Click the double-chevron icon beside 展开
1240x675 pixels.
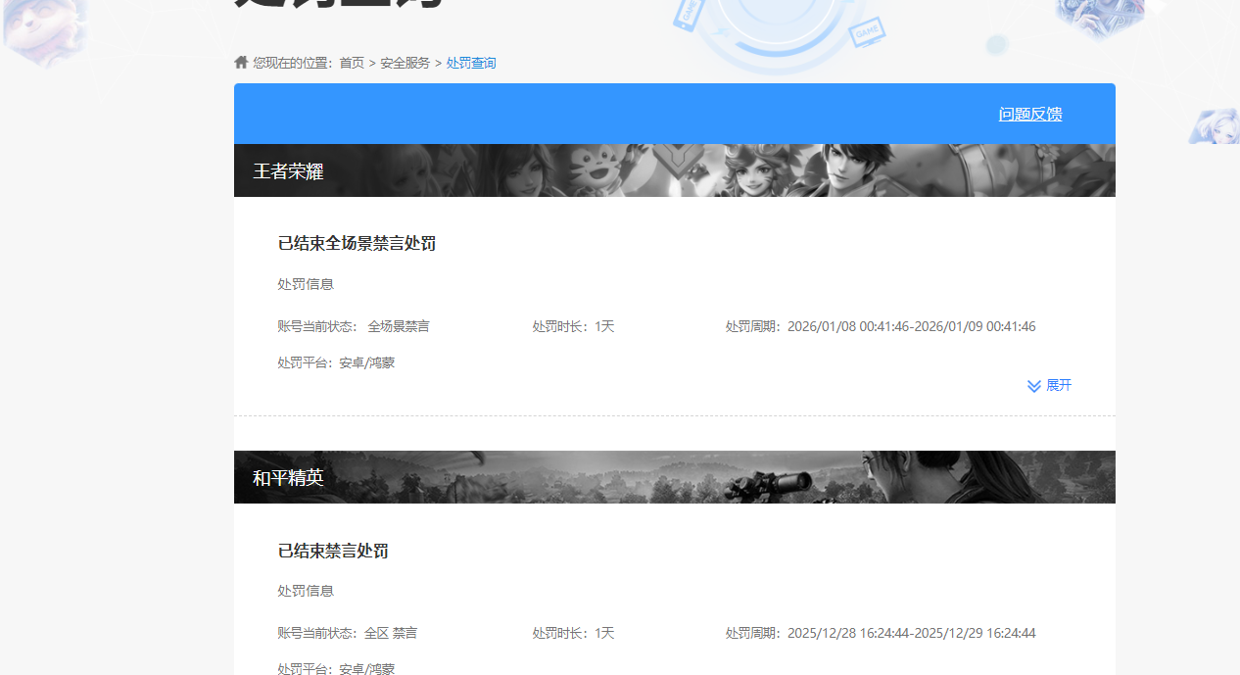click(1034, 386)
